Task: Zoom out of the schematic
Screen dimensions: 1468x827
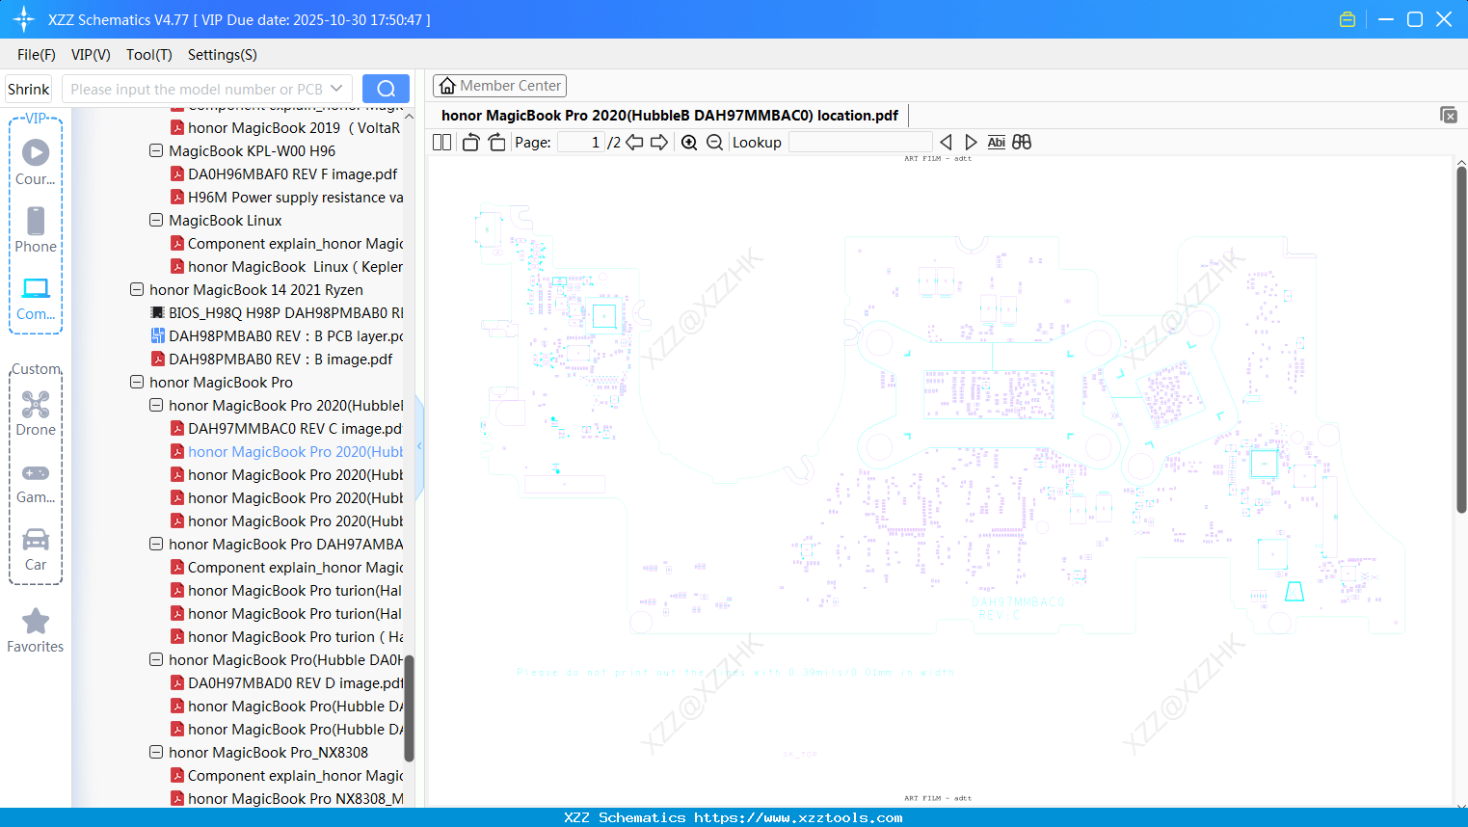Action: tap(714, 142)
